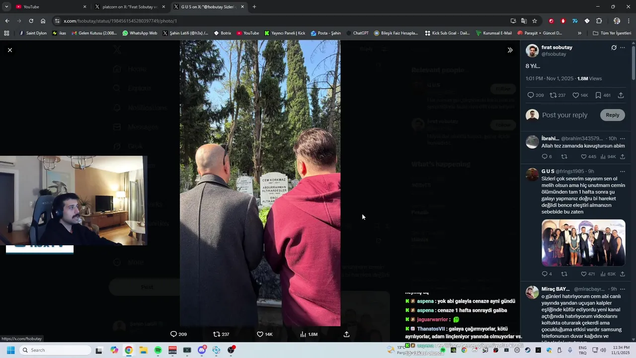
Task: Open the Extensions puzzle icon
Action: tap(599, 21)
